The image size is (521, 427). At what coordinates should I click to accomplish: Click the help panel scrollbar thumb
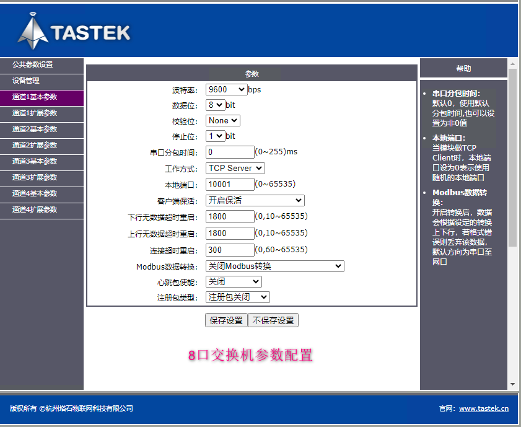click(x=512, y=157)
